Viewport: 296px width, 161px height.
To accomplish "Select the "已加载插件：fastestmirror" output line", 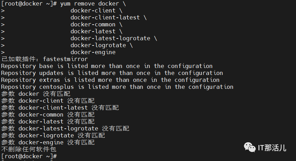I will pos(44,59).
